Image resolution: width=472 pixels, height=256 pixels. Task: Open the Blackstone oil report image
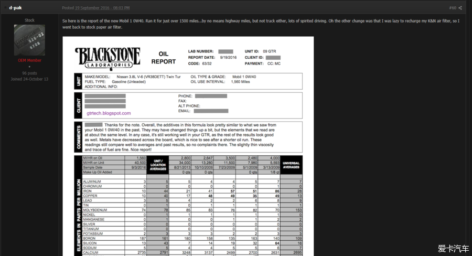188,146
